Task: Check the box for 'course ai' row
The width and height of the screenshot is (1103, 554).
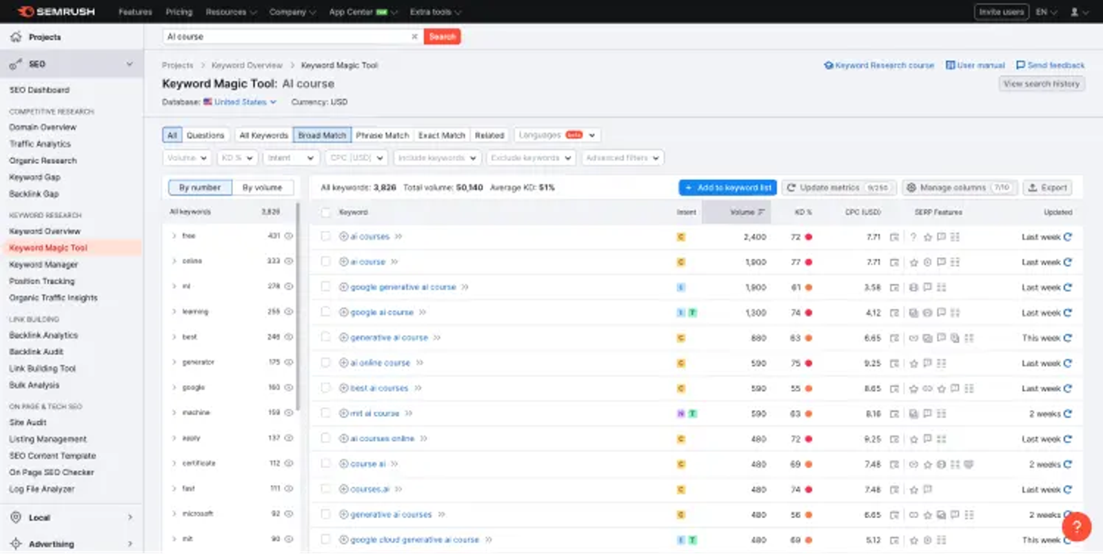Action: 325,464
